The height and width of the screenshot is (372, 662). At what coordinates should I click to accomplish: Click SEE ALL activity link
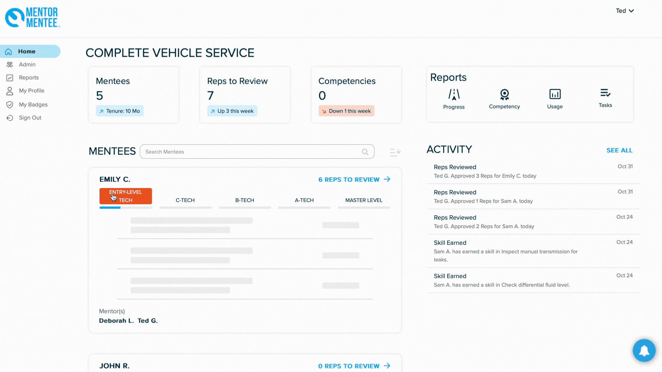pyautogui.click(x=619, y=151)
